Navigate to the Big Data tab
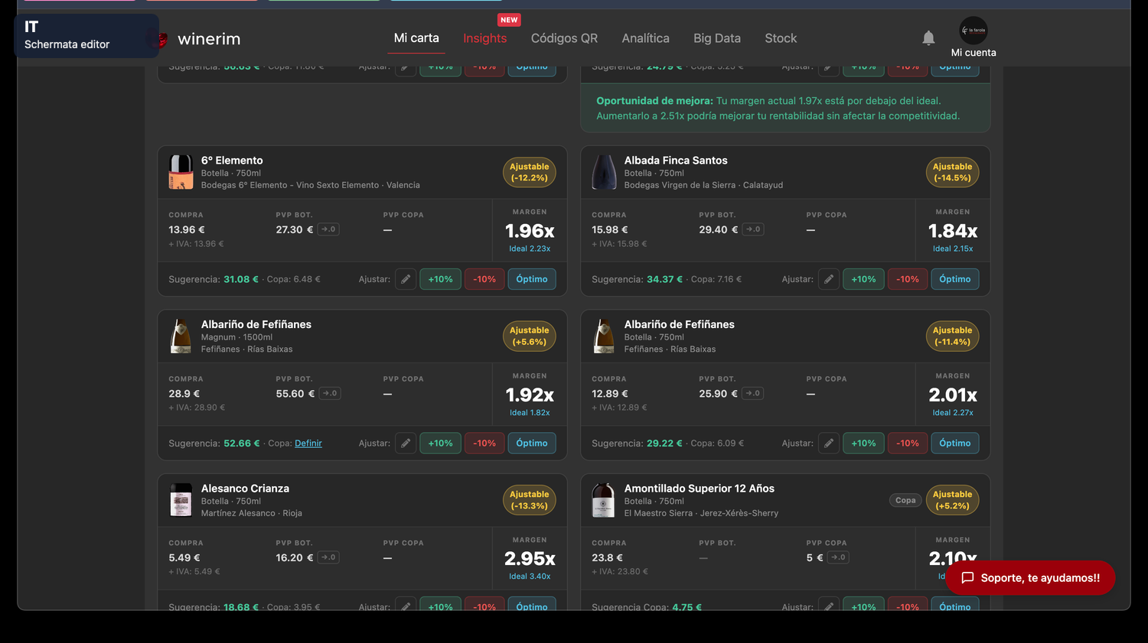 click(717, 38)
